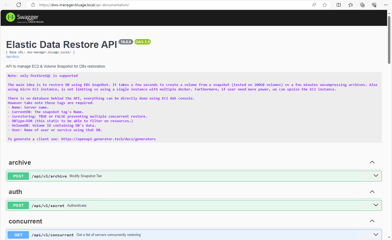Open Collections in the browser toolbar

pyautogui.click(x=362, y=5)
